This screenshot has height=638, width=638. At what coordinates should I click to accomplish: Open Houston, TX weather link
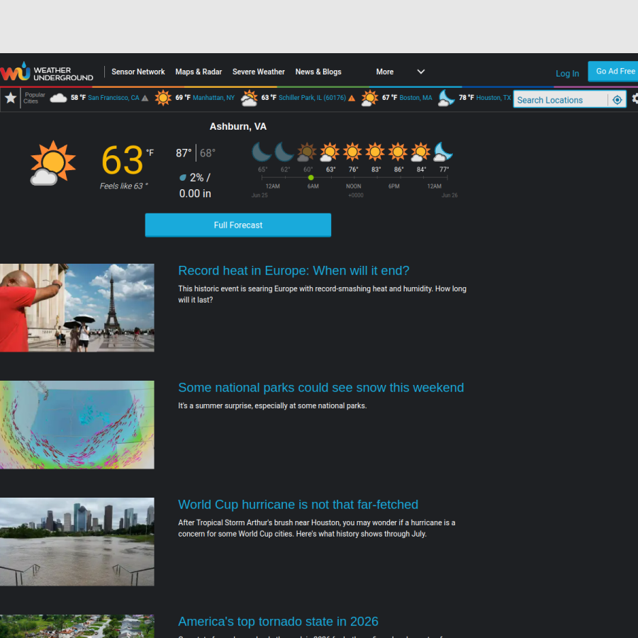coord(493,98)
